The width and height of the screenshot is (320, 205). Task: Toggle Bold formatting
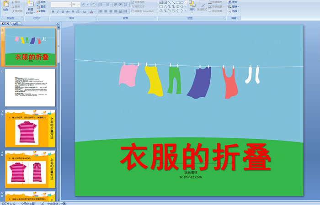coord(53,11)
